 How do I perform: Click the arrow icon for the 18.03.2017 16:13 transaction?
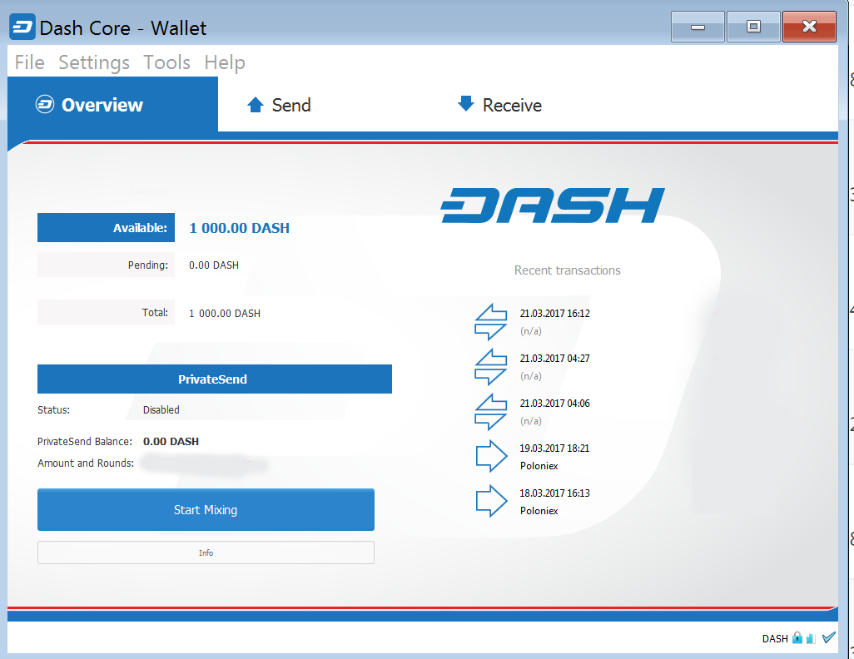pyautogui.click(x=491, y=501)
